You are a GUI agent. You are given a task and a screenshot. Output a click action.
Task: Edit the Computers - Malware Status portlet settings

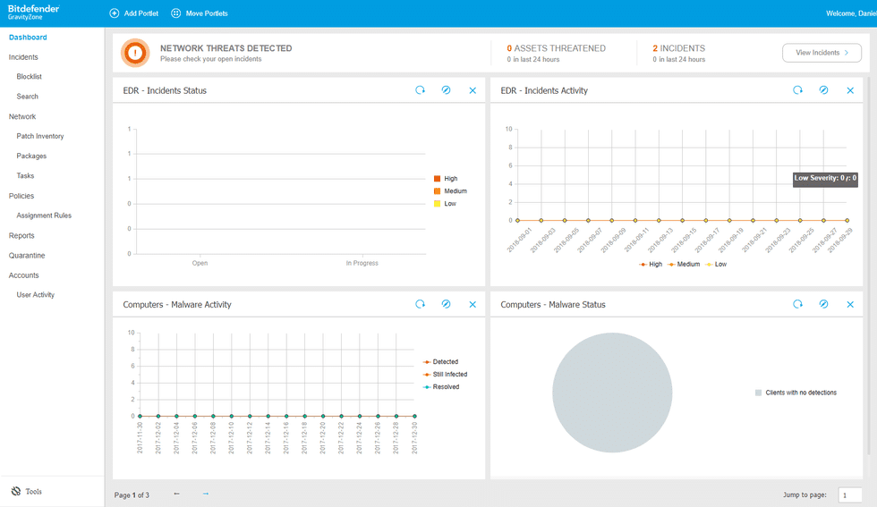pyautogui.click(x=823, y=304)
